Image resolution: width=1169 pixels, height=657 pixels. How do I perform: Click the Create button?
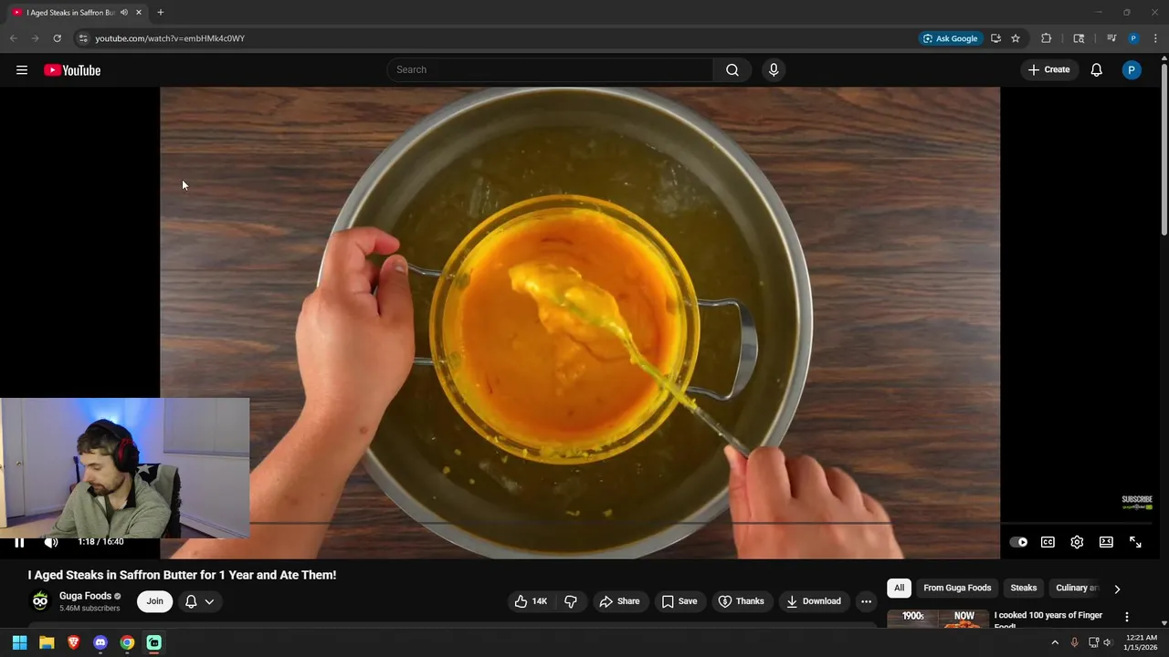click(1048, 70)
